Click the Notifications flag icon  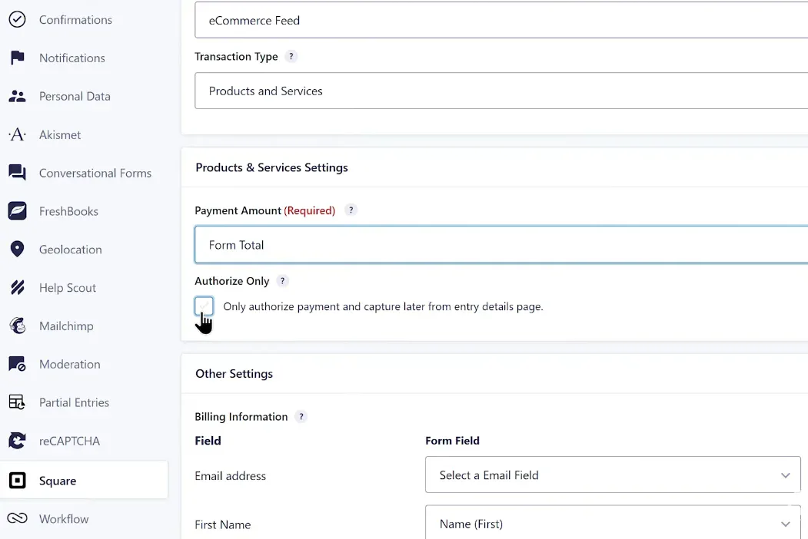click(x=17, y=58)
